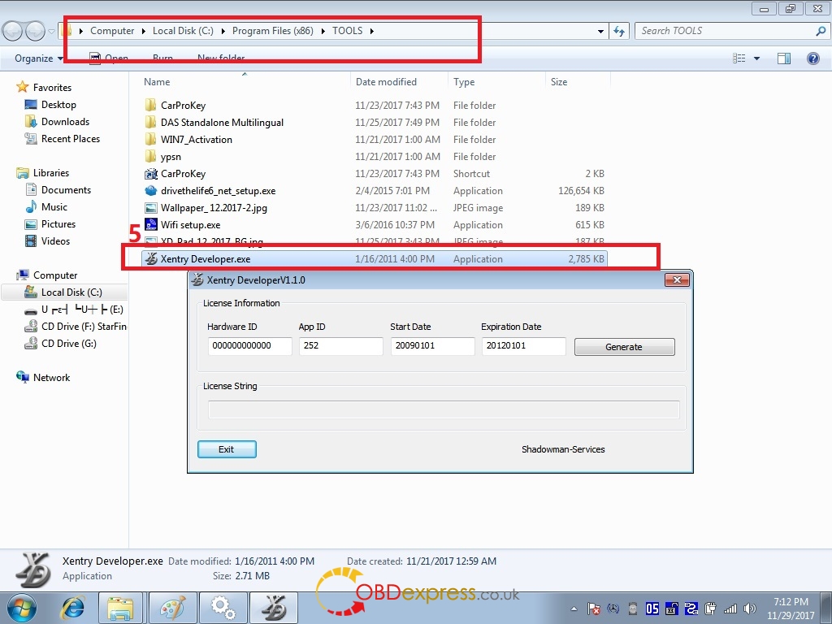Select the drivethelife6_net_setup.exe icon
Viewport: 832px width, 624px height.
(150, 191)
